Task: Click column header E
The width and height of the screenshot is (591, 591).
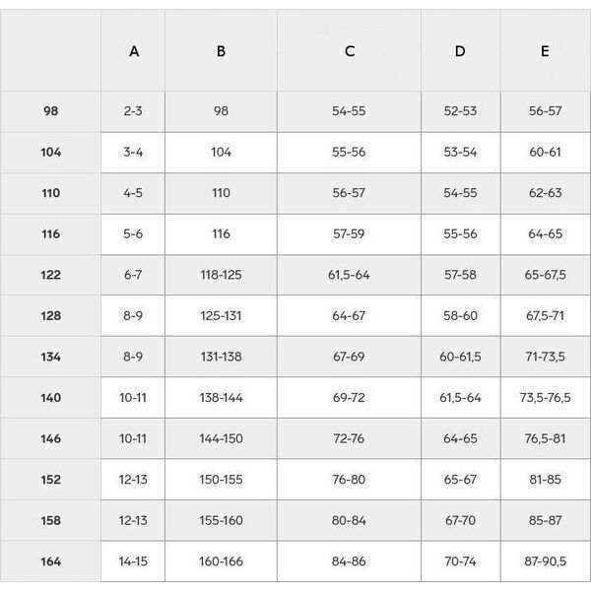Action: coord(546,50)
